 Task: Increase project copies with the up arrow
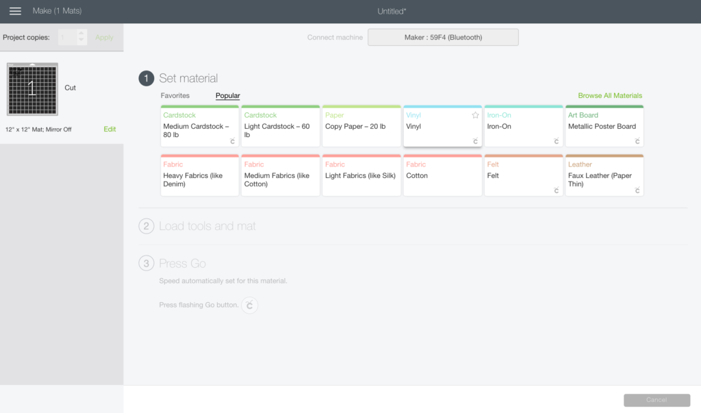point(81,33)
